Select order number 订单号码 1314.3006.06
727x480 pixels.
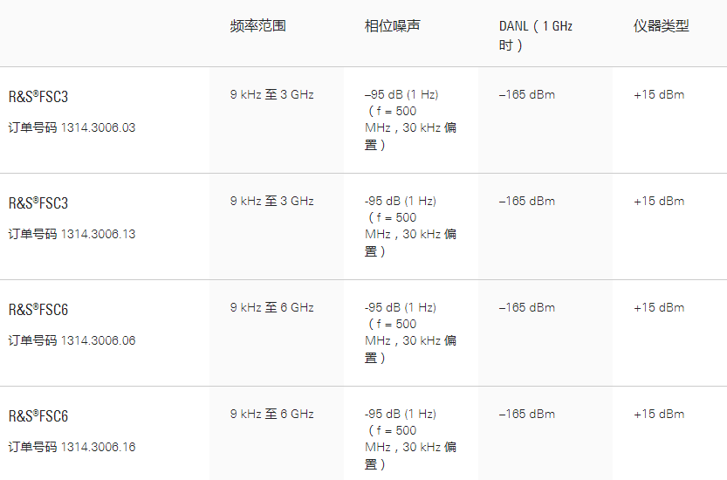[72, 340]
